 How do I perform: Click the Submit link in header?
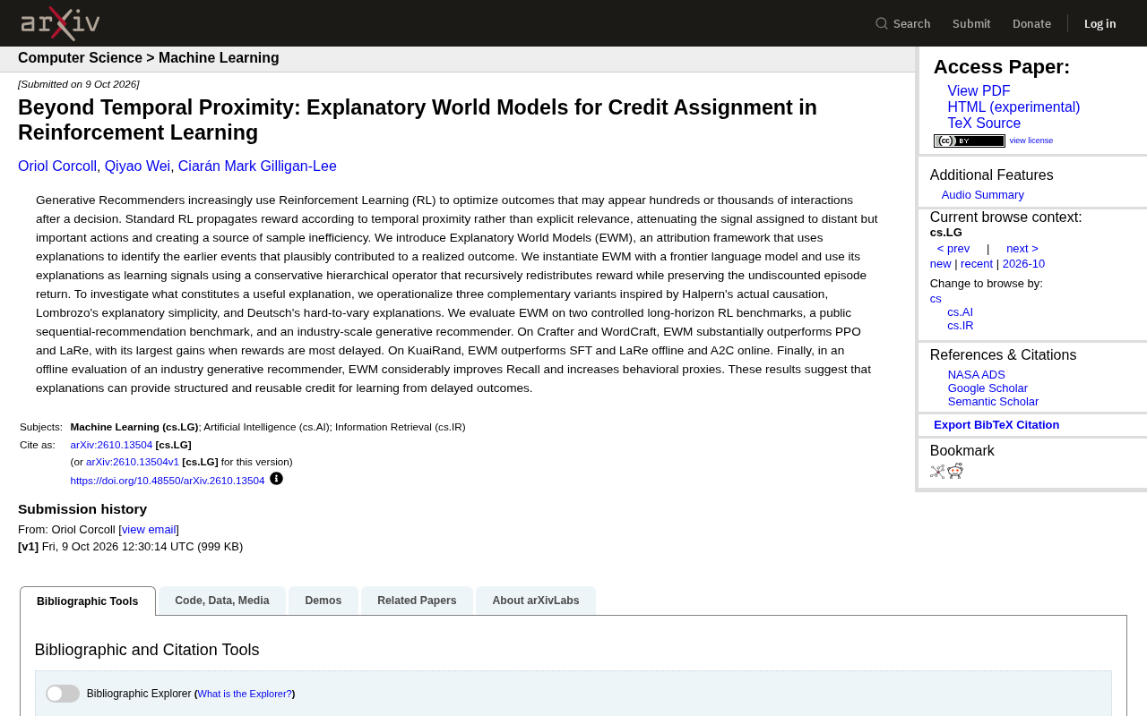click(x=971, y=23)
